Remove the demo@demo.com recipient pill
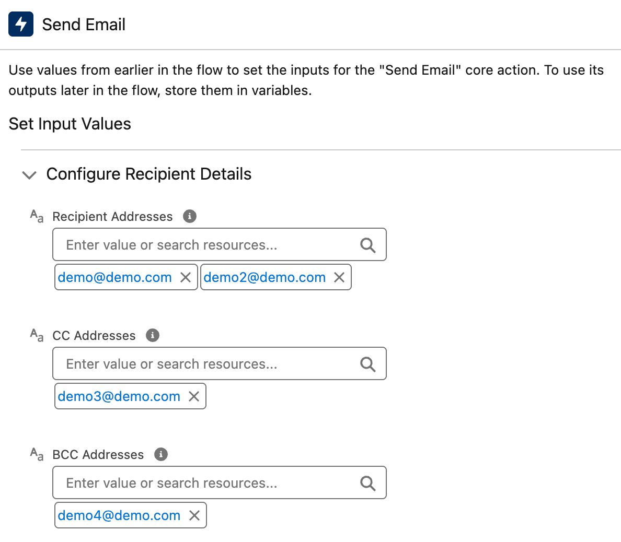This screenshot has height=542, width=621. click(x=186, y=277)
